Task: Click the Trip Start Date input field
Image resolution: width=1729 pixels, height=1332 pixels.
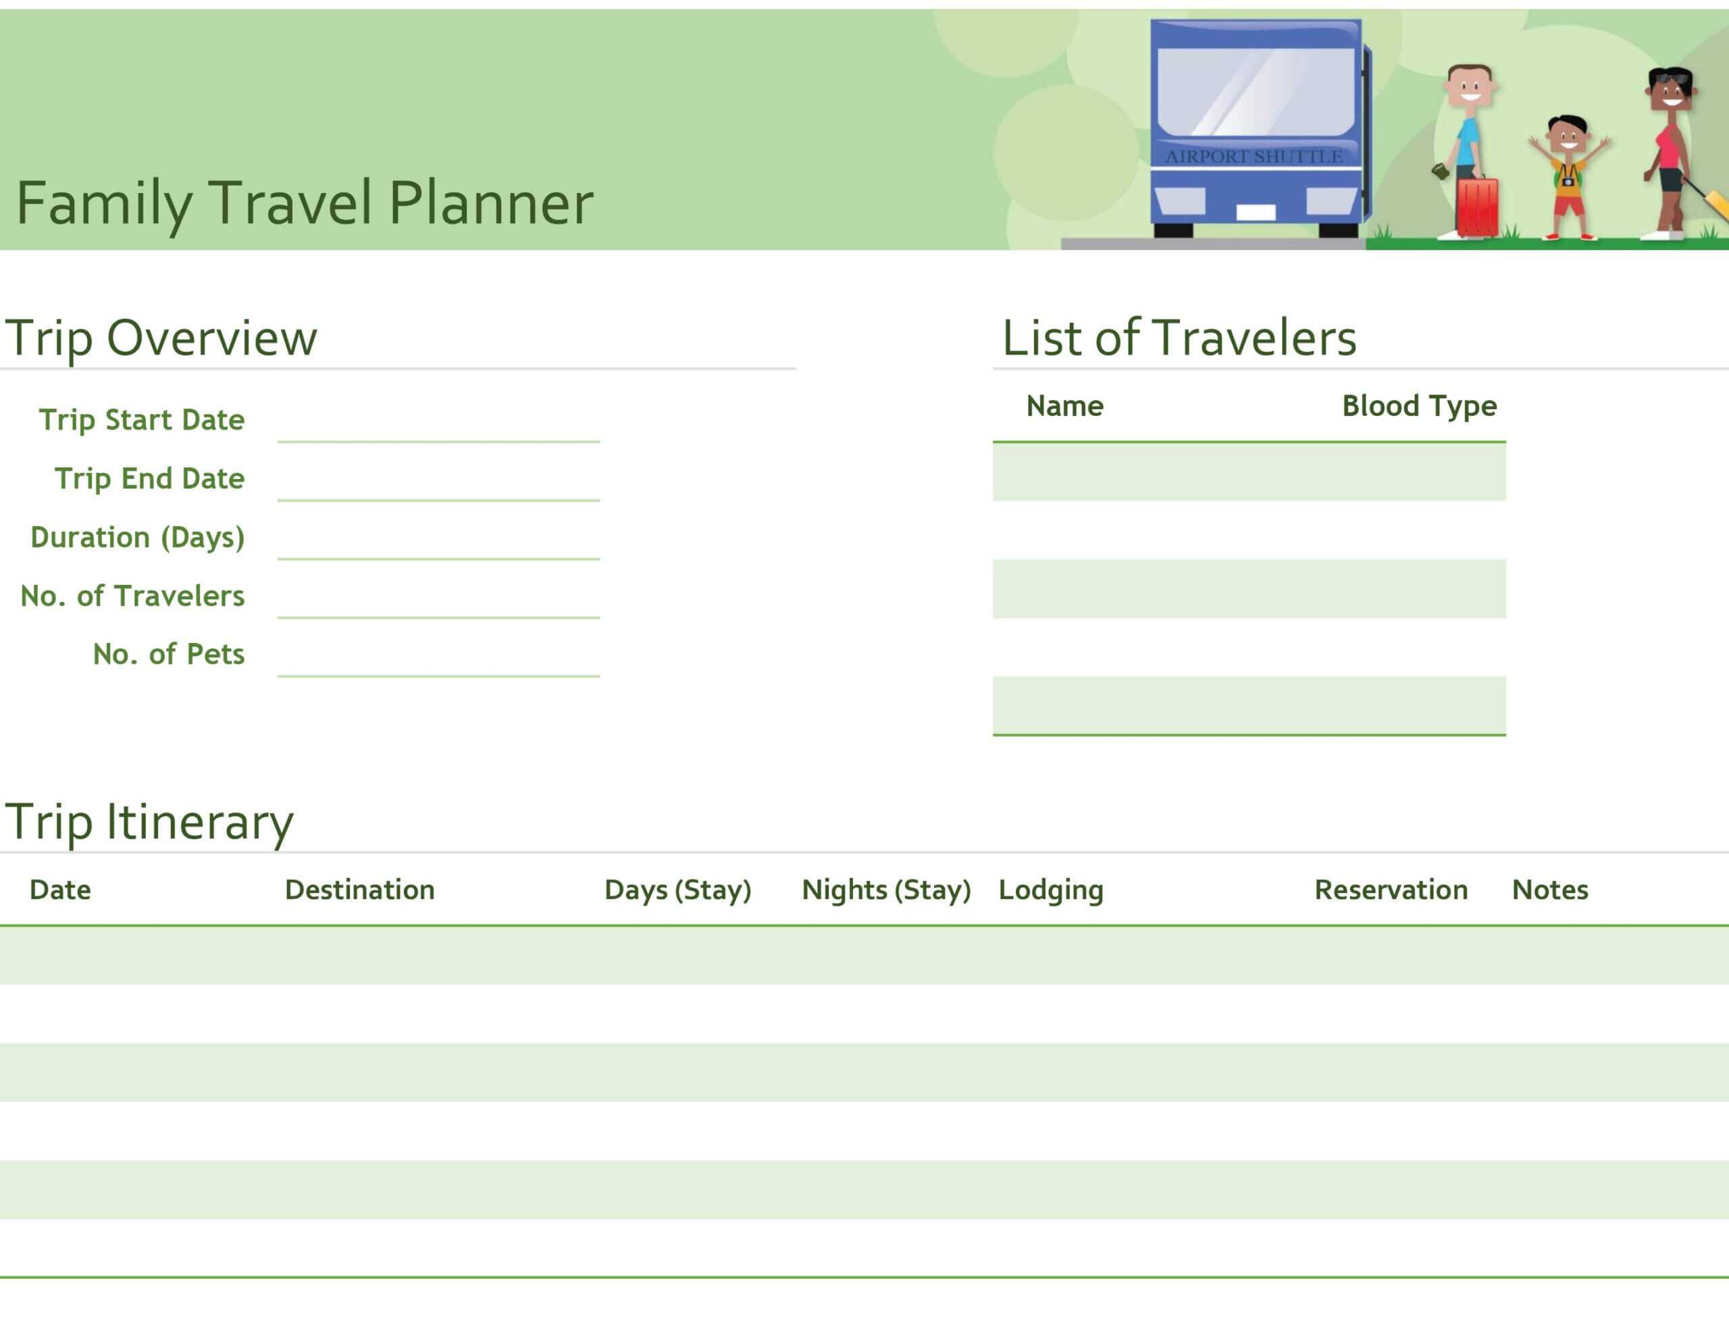Action: (436, 417)
